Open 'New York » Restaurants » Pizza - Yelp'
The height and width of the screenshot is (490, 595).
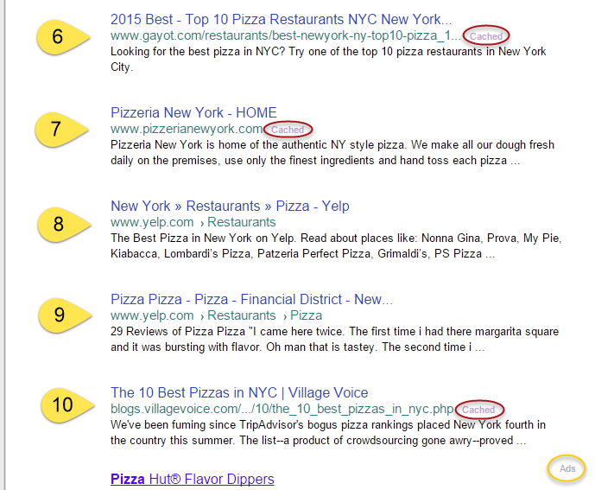point(230,206)
